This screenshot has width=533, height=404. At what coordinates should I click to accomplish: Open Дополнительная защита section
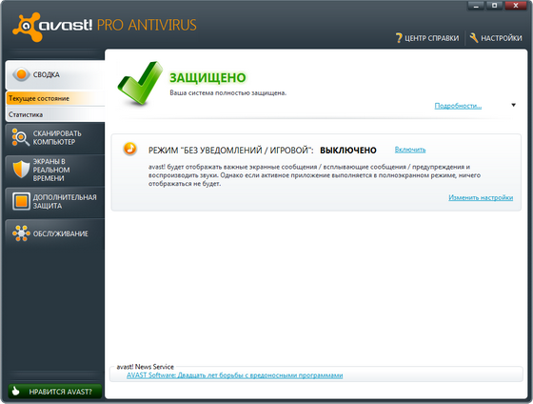[x=55, y=202]
